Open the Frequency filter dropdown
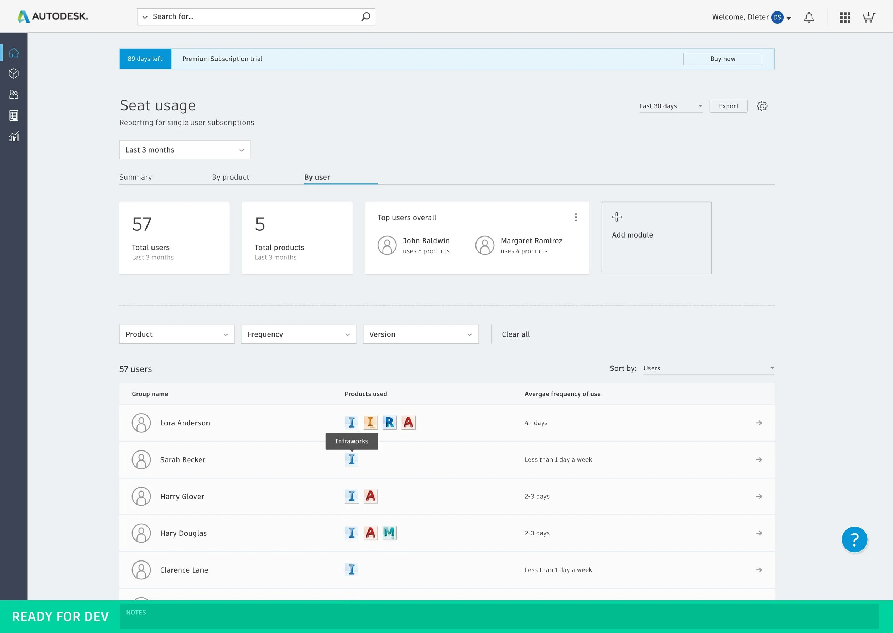Viewport: 893px width, 633px height. (x=298, y=334)
